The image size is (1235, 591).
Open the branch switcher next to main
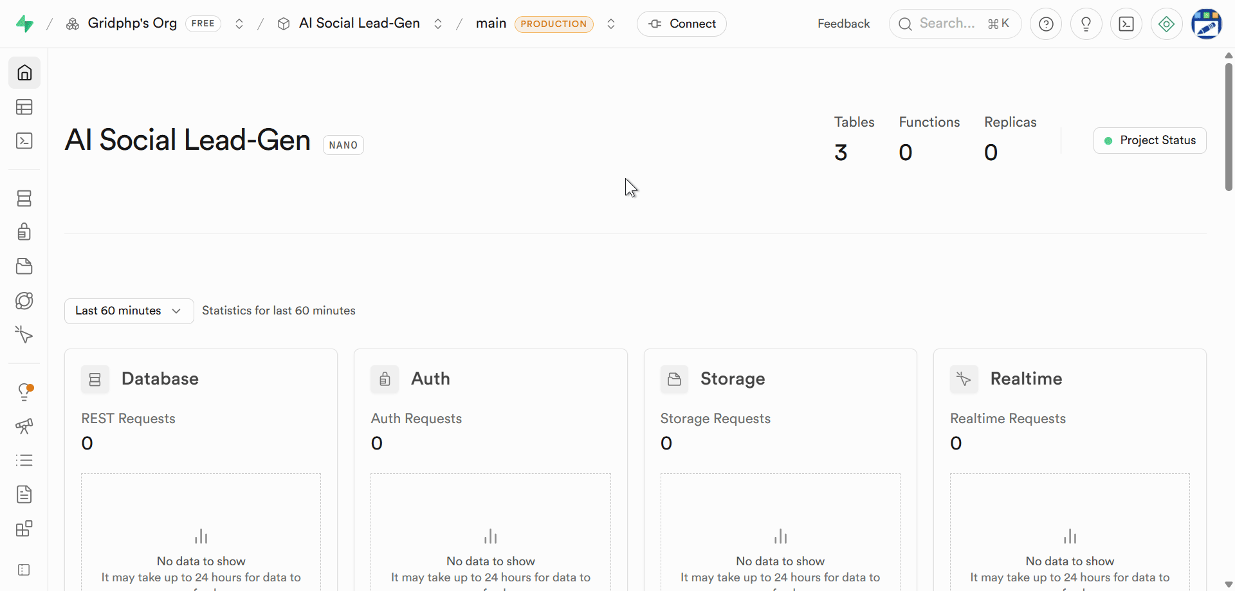pyautogui.click(x=611, y=24)
